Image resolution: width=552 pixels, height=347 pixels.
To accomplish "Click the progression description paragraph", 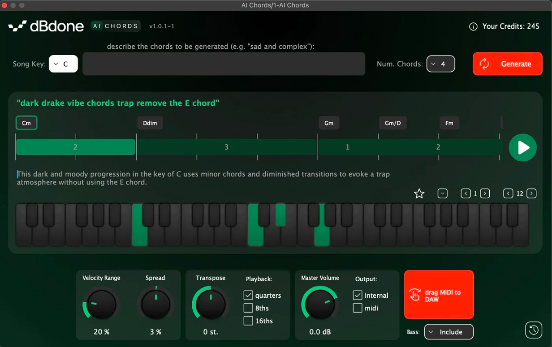I will (x=203, y=178).
